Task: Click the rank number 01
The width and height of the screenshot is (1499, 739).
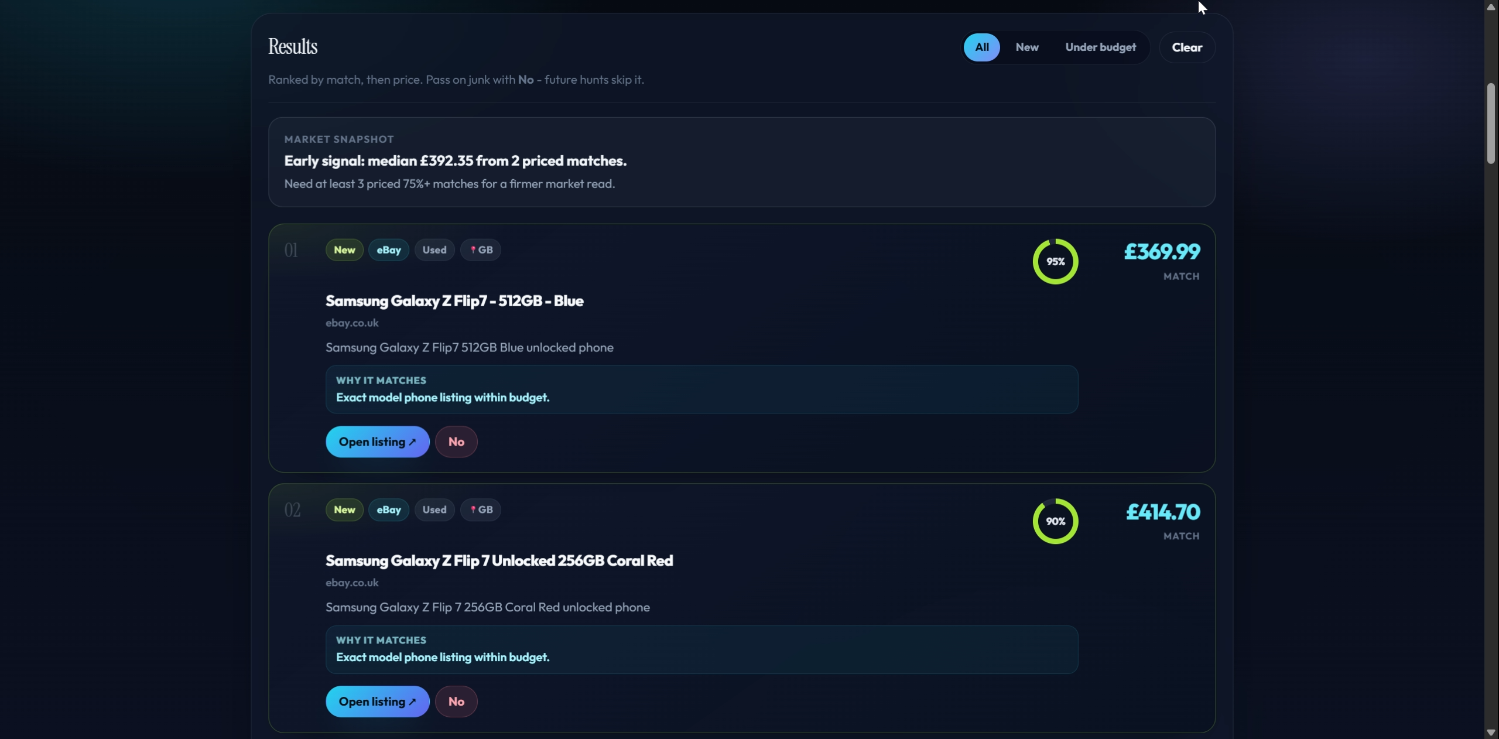Action: (291, 251)
